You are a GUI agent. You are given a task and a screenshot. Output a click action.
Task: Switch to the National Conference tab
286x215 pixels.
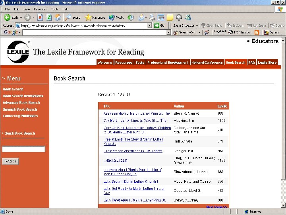207,63
